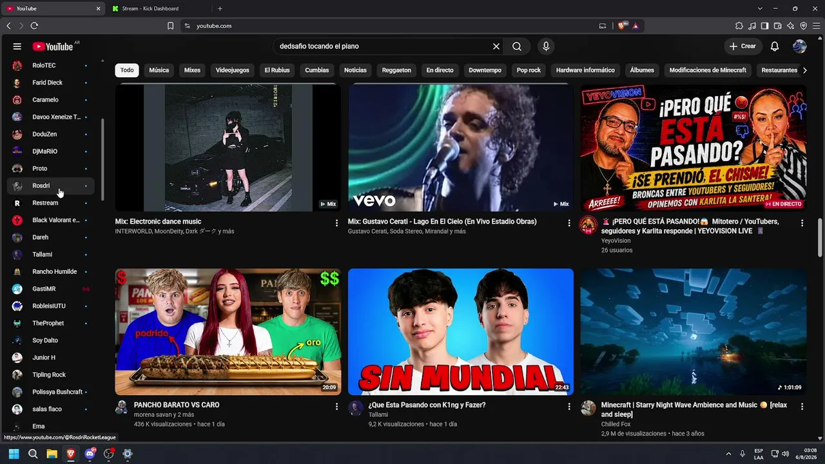The height and width of the screenshot is (464, 825).
Task: Open options for Minecraft Starry Night video
Action: click(802, 407)
